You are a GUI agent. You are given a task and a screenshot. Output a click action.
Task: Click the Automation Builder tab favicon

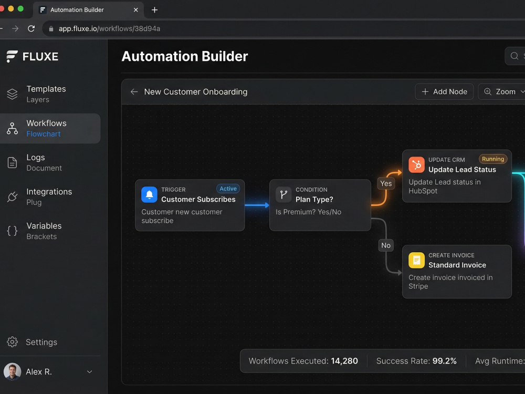point(43,9)
